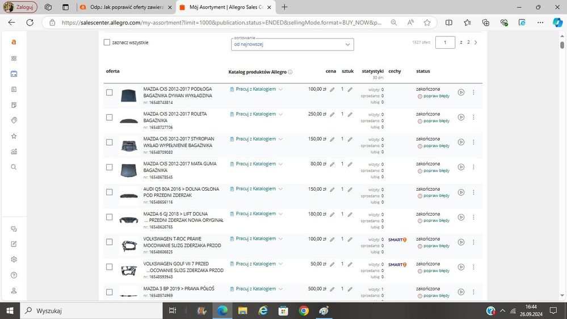
Task: Click the Wyszukaj taskbar search box
Action: point(92,310)
